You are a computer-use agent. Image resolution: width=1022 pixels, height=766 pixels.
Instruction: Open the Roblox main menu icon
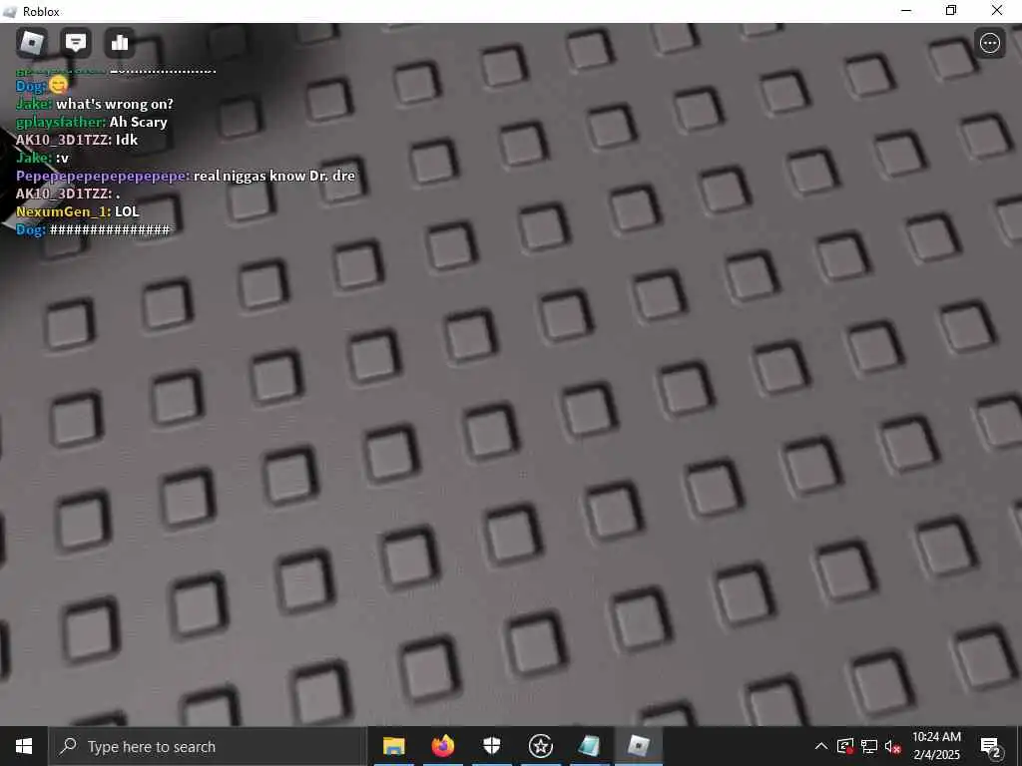coord(31,43)
